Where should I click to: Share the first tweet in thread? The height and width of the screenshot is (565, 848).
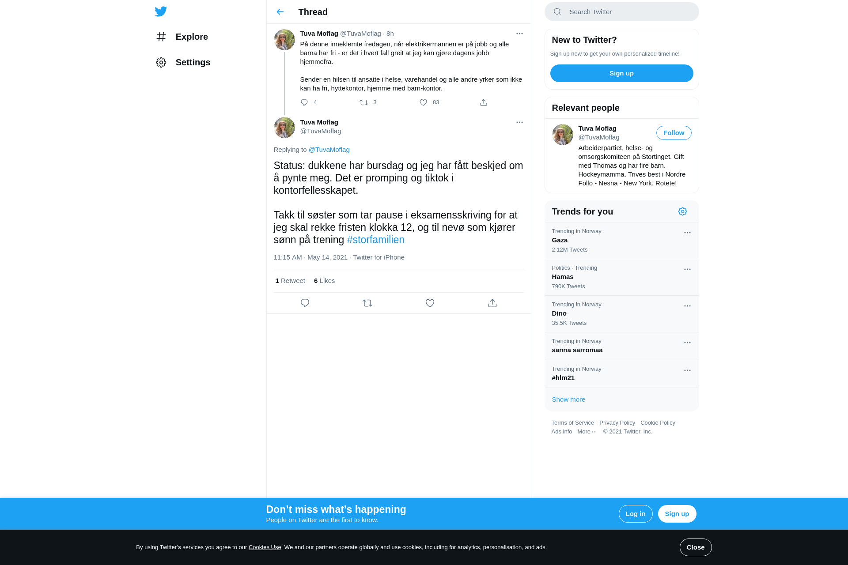pyautogui.click(x=484, y=102)
